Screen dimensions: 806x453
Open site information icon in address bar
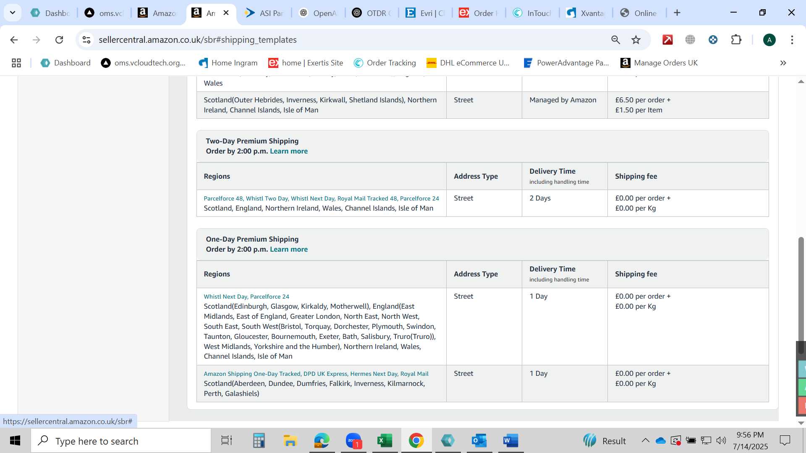86,40
